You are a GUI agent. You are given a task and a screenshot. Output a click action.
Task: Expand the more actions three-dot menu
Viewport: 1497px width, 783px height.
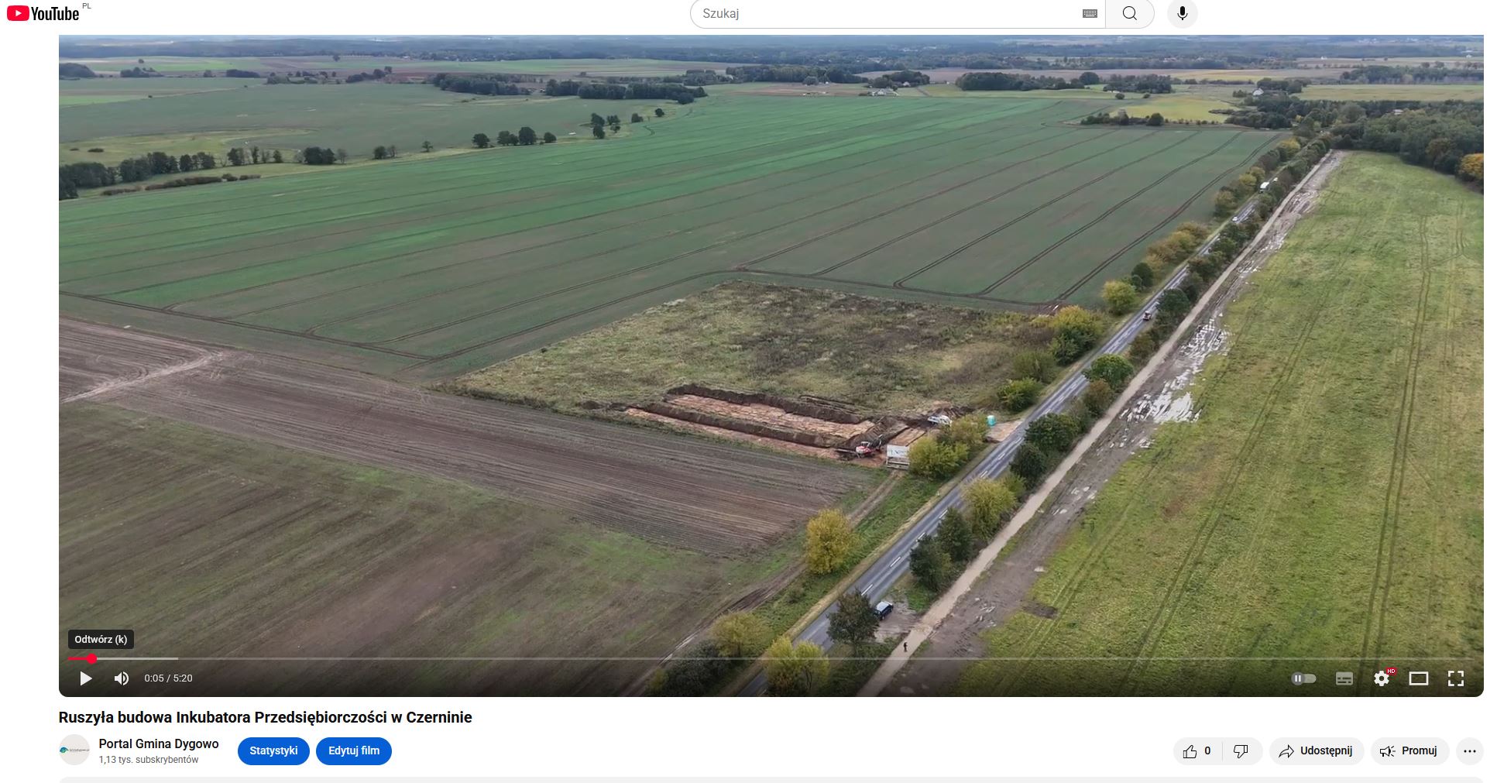point(1469,751)
